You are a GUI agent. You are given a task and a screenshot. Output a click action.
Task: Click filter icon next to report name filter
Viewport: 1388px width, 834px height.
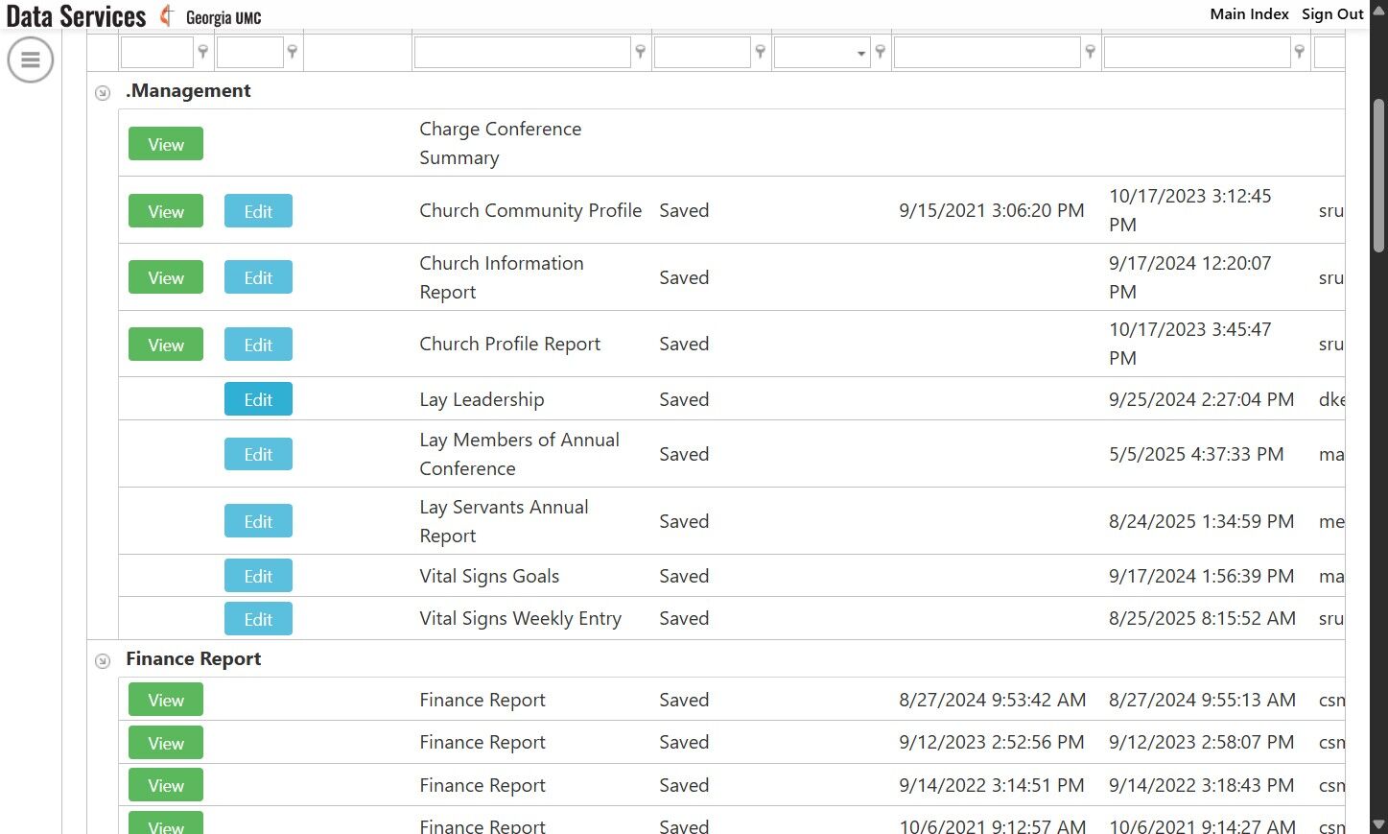pyautogui.click(x=640, y=52)
